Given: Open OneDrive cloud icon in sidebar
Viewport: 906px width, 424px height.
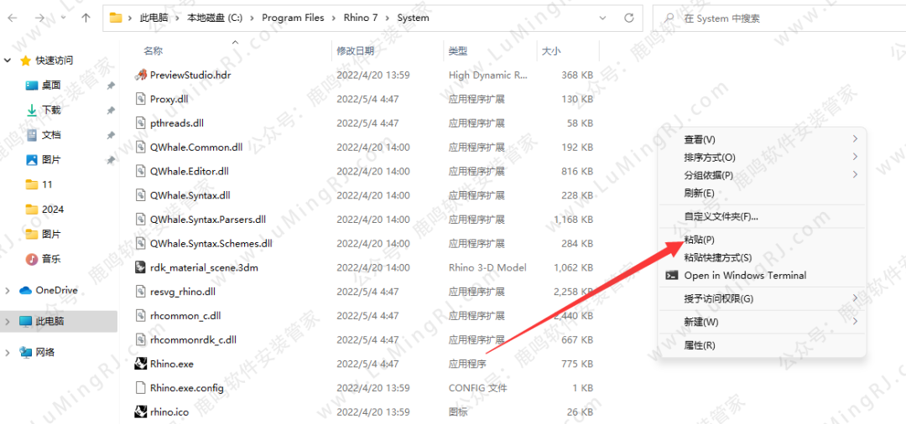Looking at the screenshot, I should pyautogui.click(x=25, y=290).
